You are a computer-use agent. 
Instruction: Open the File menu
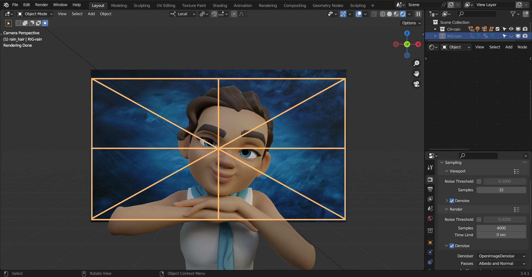[x=15, y=5]
